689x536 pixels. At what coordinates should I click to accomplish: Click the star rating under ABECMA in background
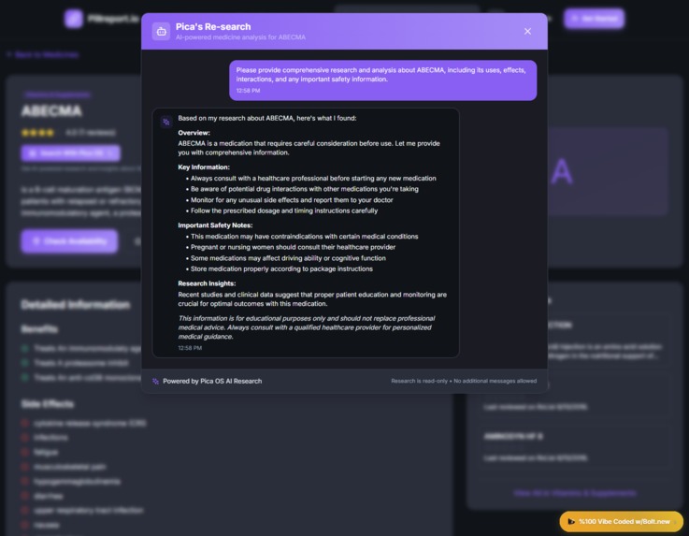[x=37, y=132]
